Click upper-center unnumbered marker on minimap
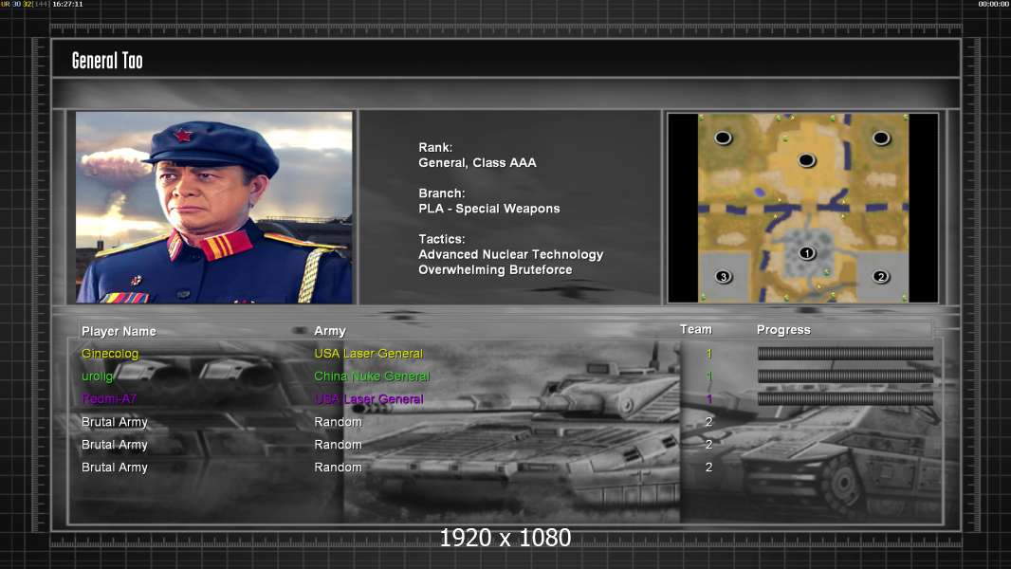 [806, 160]
